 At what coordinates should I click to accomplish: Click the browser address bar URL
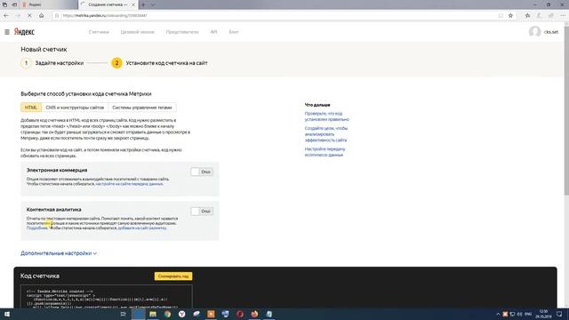point(105,16)
